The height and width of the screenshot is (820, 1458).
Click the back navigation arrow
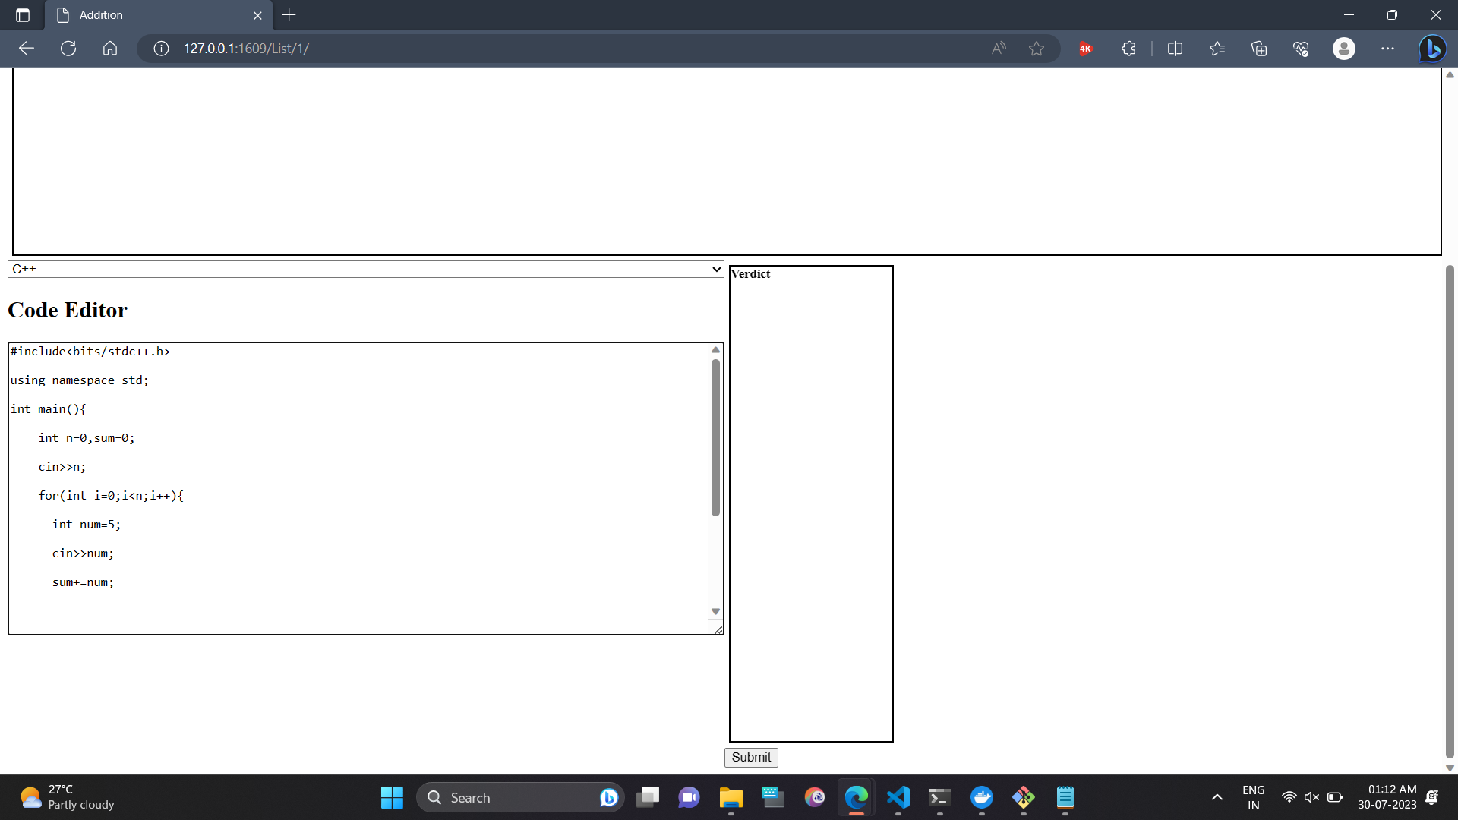pyautogui.click(x=27, y=49)
